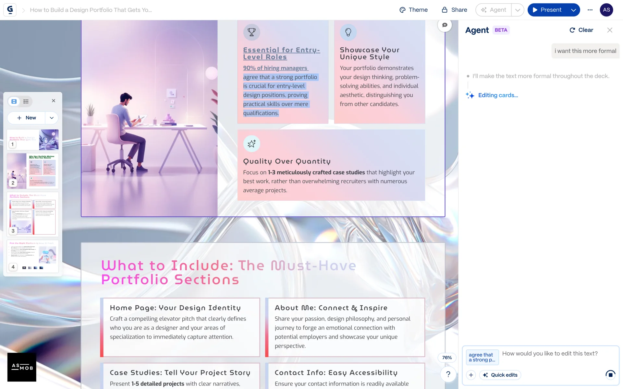Viewport: 623px width, 389px height.
Task: Click the Gamma home logo icon
Action: [x=10, y=10]
